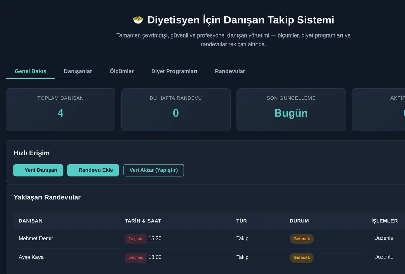Viewport: 405px width, 274px height.
Task: Click the DANIŞAN column header
Action: (x=30, y=221)
